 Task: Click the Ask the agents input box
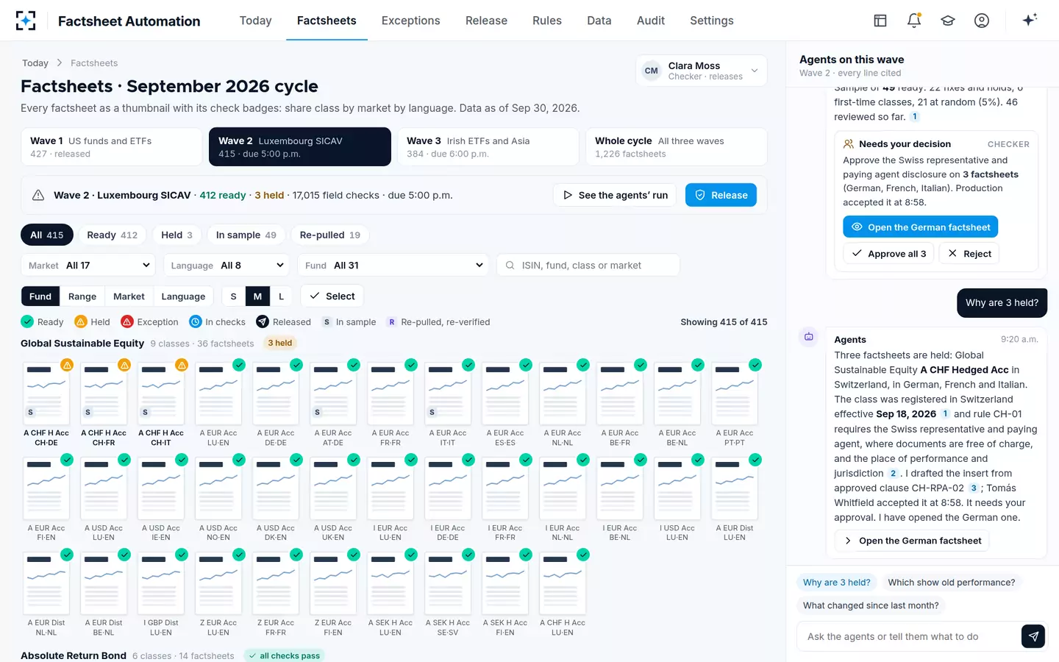(908, 636)
